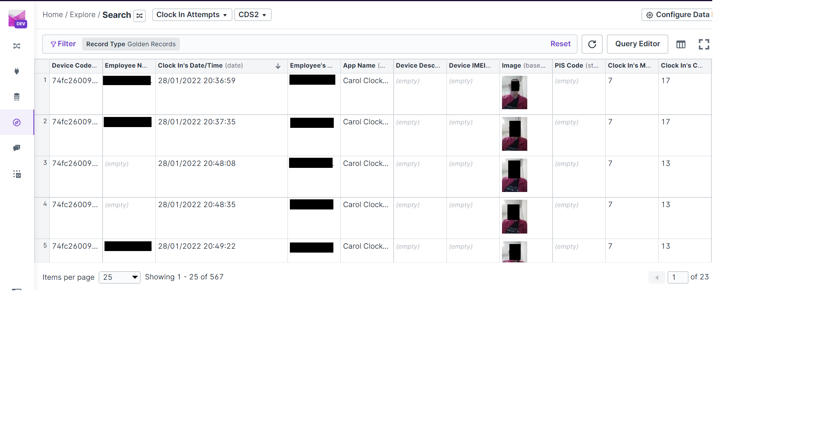Click the page number input field
Viewport: 828px width, 436px height.
(677, 277)
